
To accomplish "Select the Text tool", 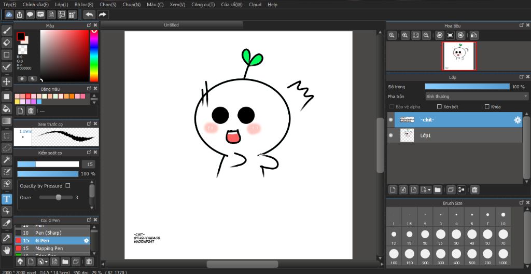I will 7,199.
